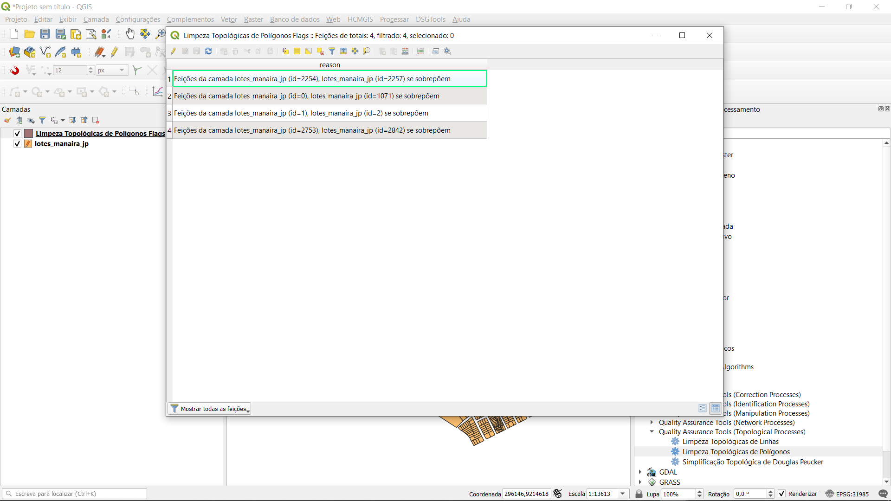Open snapping tolerance units px dropdown
This screenshot has width=891, height=501.
(x=112, y=70)
